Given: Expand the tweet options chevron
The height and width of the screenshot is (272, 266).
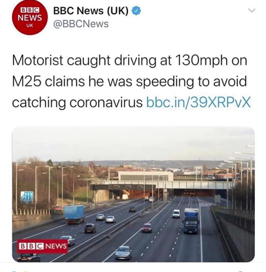Looking at the screenshot, I should click(252, 11).
